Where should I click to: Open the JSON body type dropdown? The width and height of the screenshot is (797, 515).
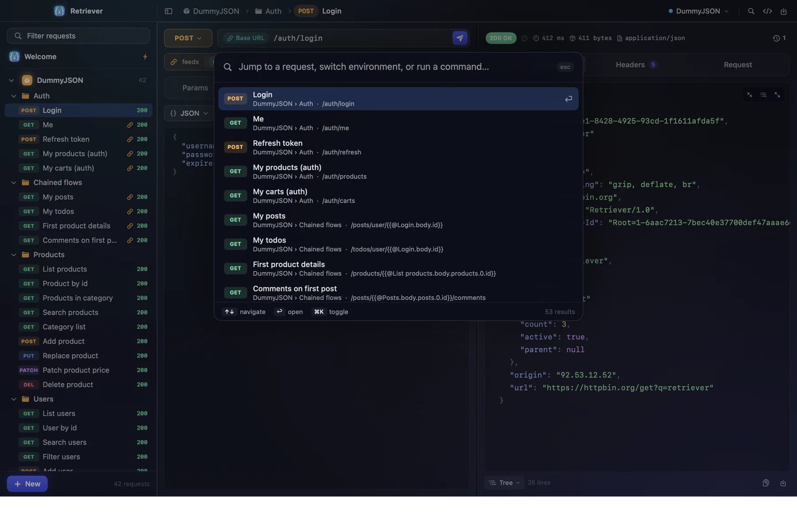coord(189,113)
